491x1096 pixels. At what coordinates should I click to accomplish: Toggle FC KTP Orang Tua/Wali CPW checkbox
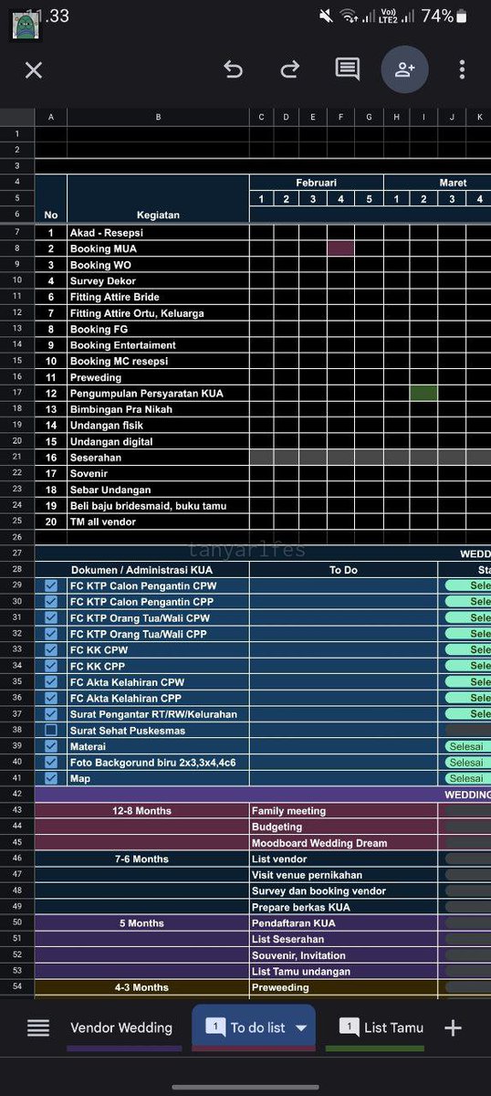coord(51,617)
